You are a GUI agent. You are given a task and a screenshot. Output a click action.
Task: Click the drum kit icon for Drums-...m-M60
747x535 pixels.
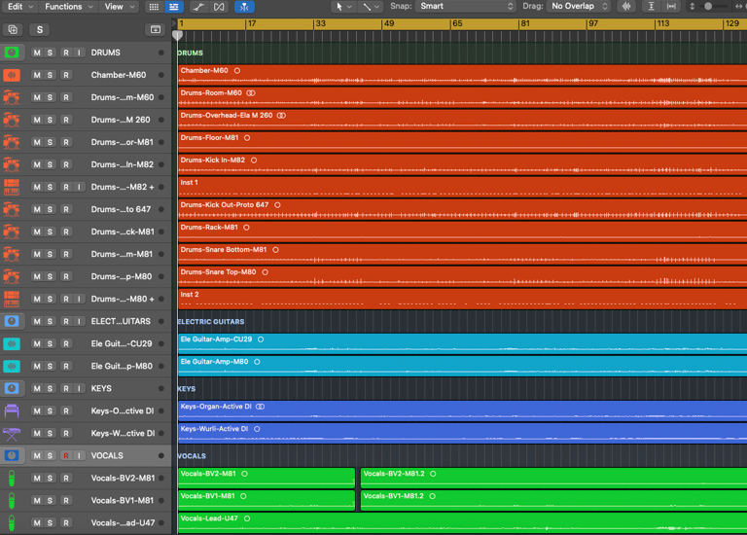pyautogui.click(x=12, y=97)
